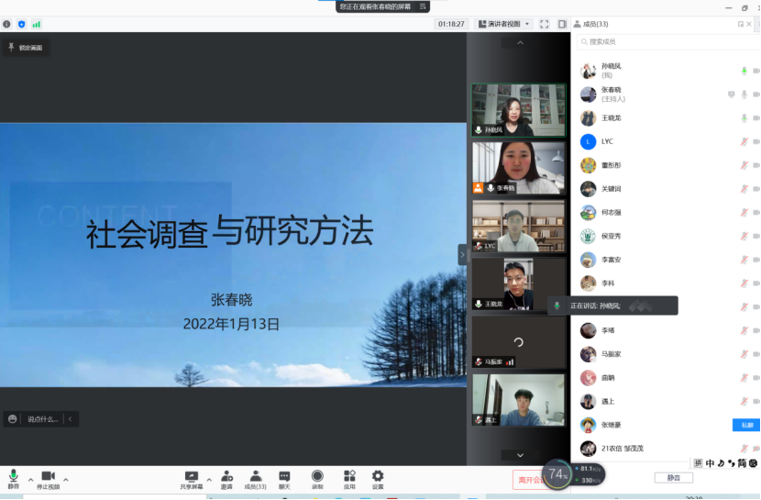Screen dimensions: 761x500
Task: Click the 共享屏幕 share screen icon
Action: 191,477
